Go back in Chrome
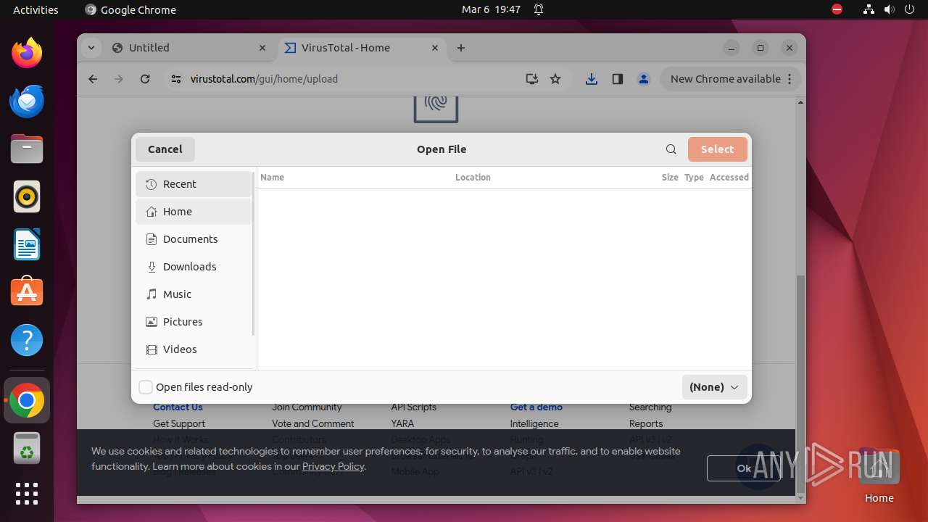This screenshot has height=522, width=928. [93, 79]
